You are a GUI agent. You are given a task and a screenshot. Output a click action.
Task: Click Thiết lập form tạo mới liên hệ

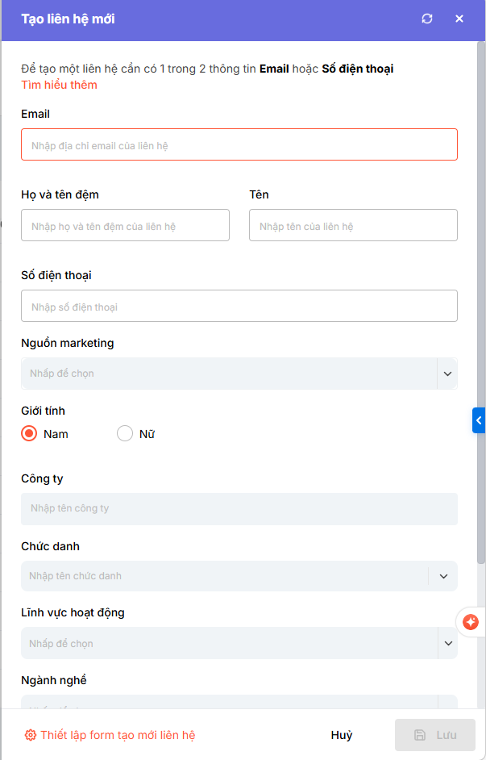118,735
